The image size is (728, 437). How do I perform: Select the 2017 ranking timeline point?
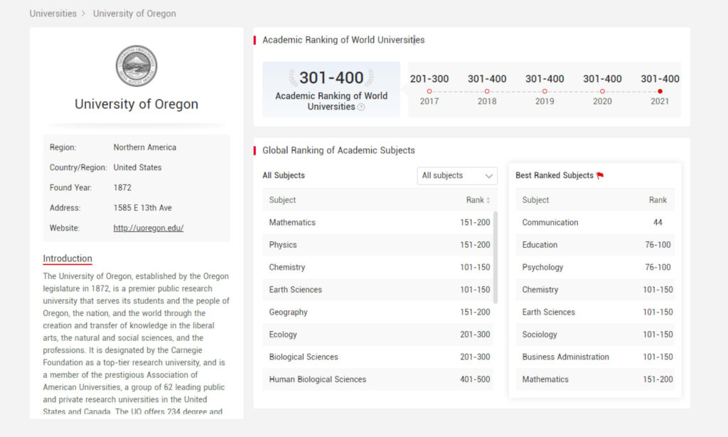pyautogui.click(x=429, y=92)
